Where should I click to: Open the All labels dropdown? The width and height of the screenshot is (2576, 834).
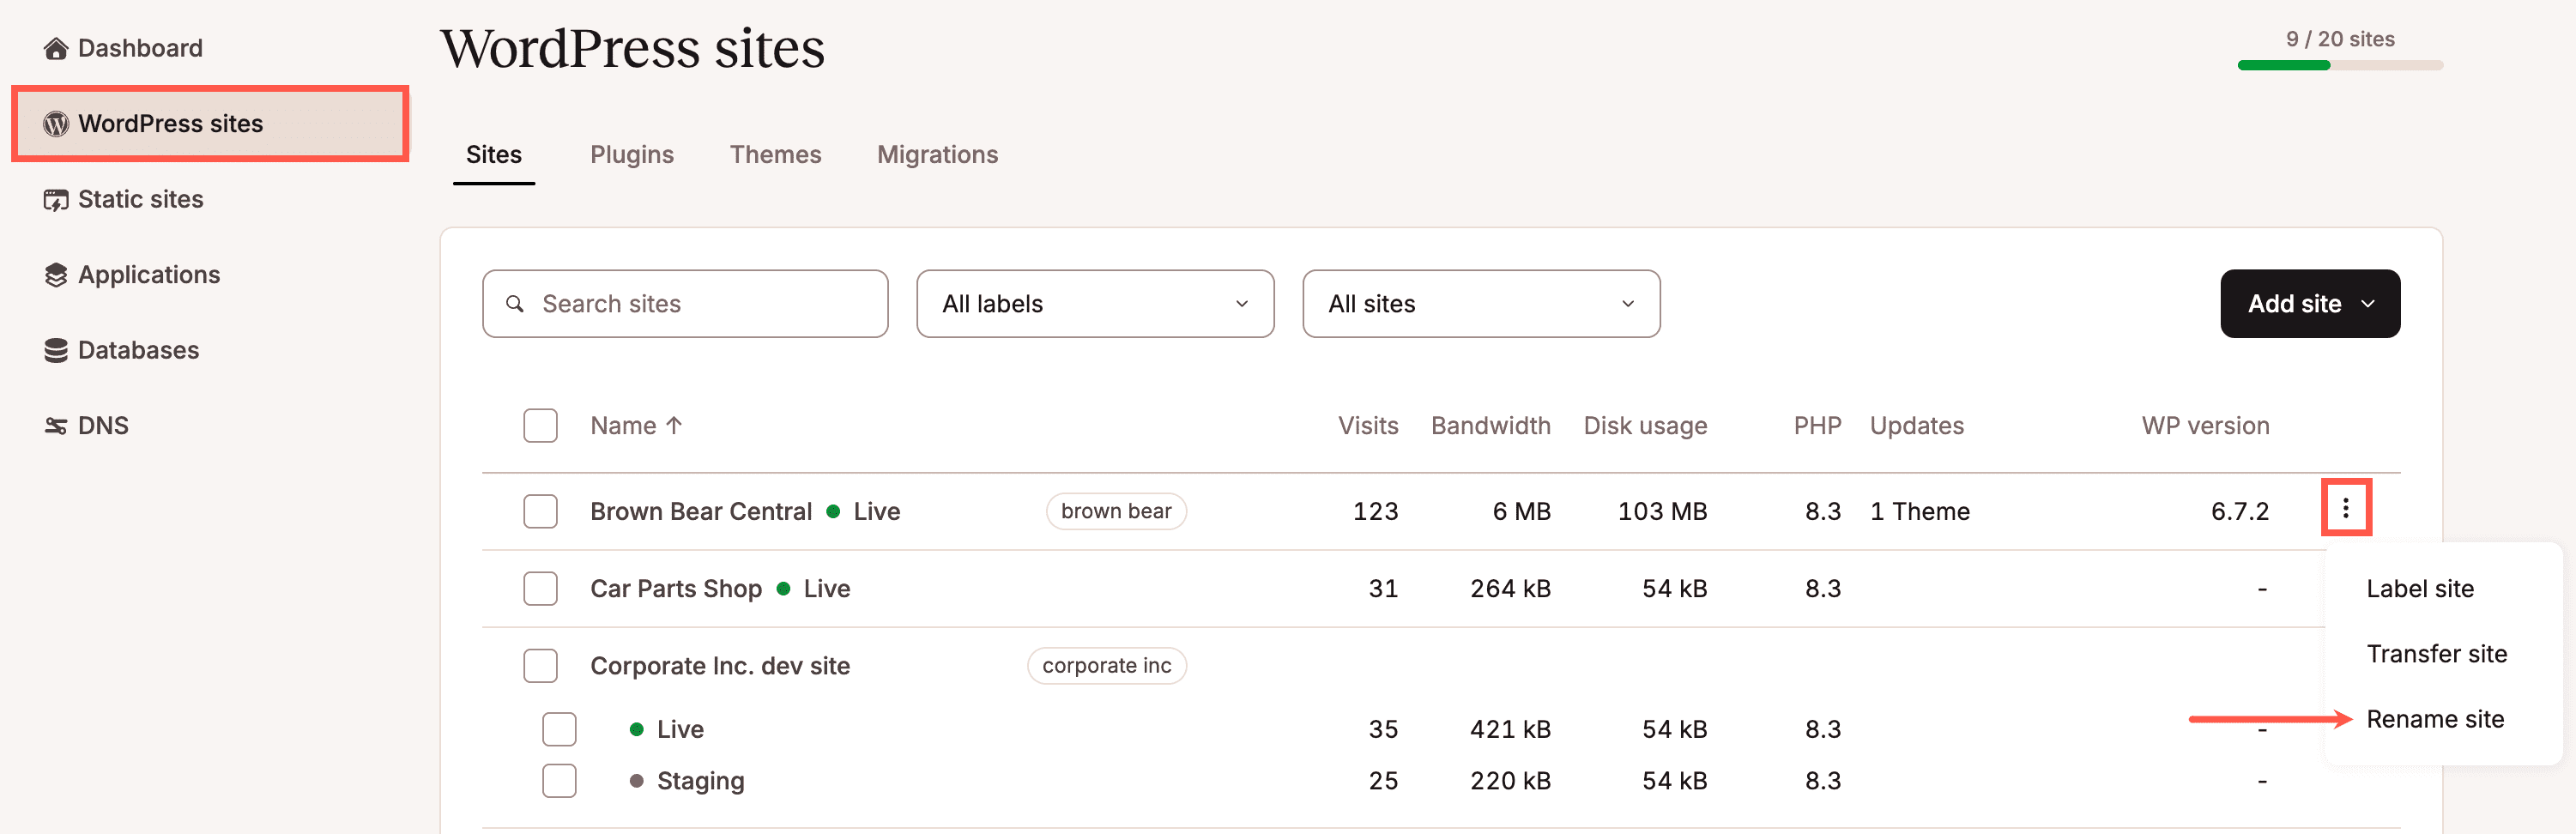1095,304
